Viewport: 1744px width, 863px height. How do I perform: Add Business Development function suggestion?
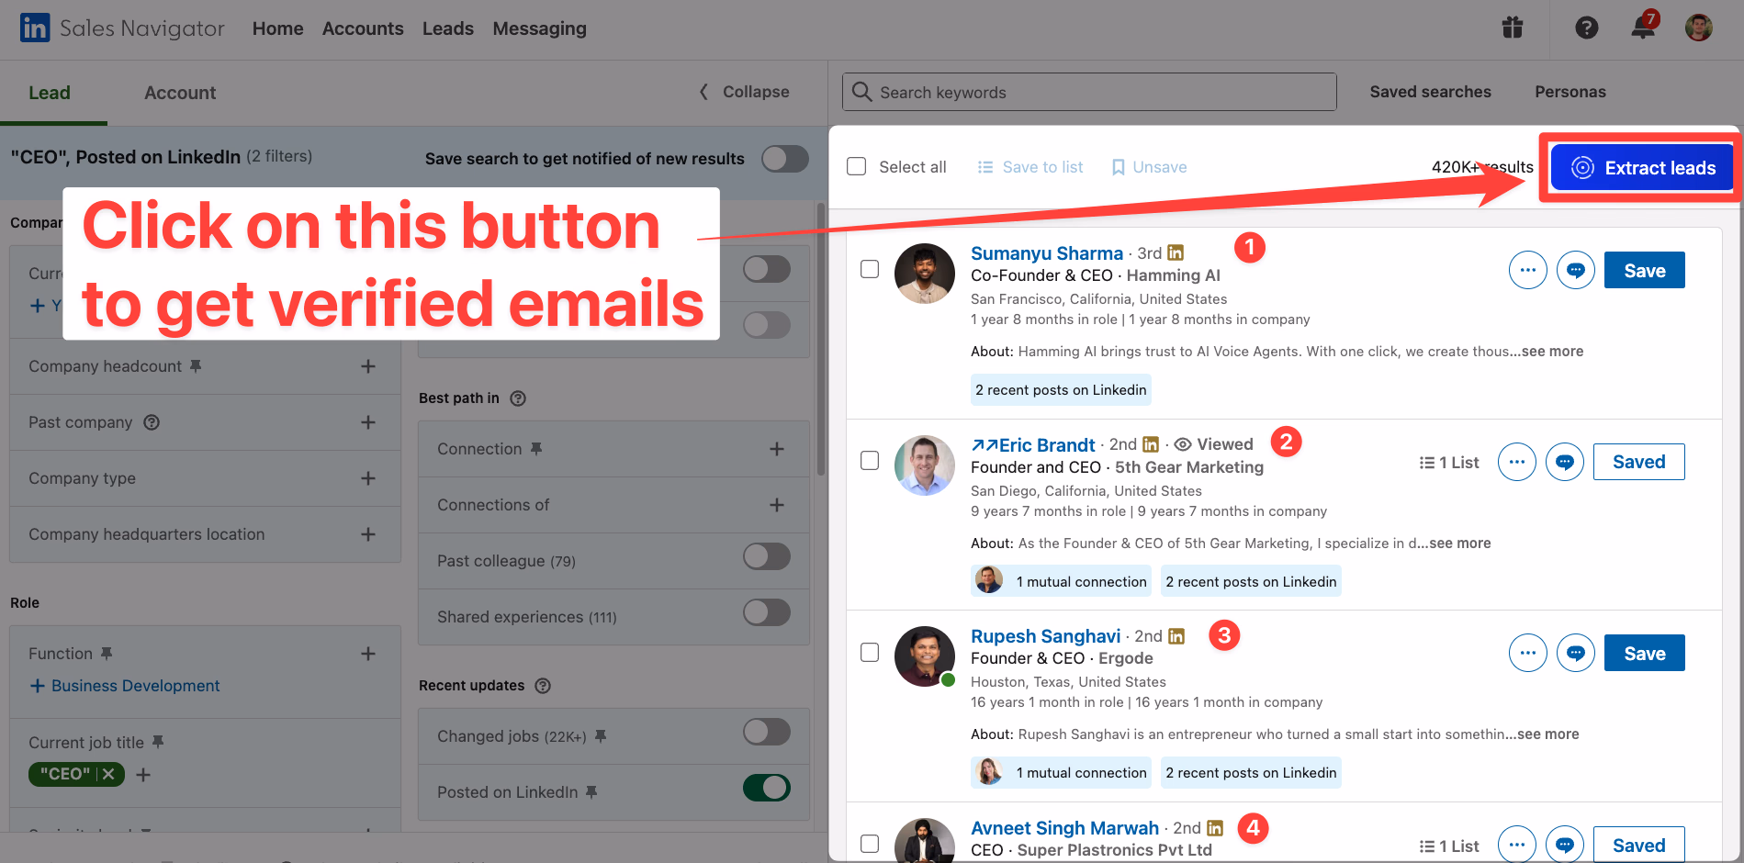[125, 686]
